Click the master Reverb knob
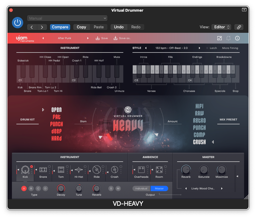Viewport: 256px width, 218px height. click(186, 170)
